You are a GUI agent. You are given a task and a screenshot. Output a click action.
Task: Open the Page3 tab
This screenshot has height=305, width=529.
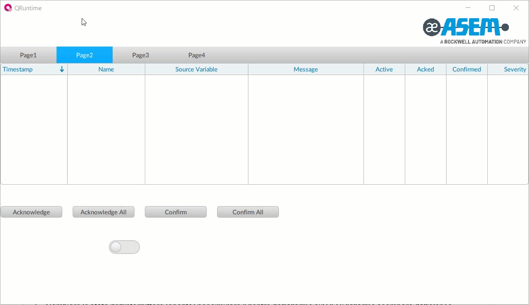(x=141, y=55)
